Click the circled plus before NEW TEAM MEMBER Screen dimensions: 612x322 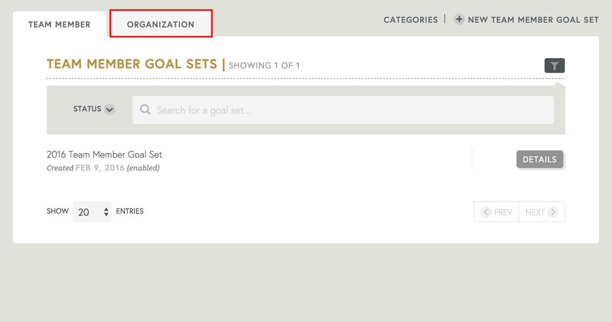tap(458, 19)
